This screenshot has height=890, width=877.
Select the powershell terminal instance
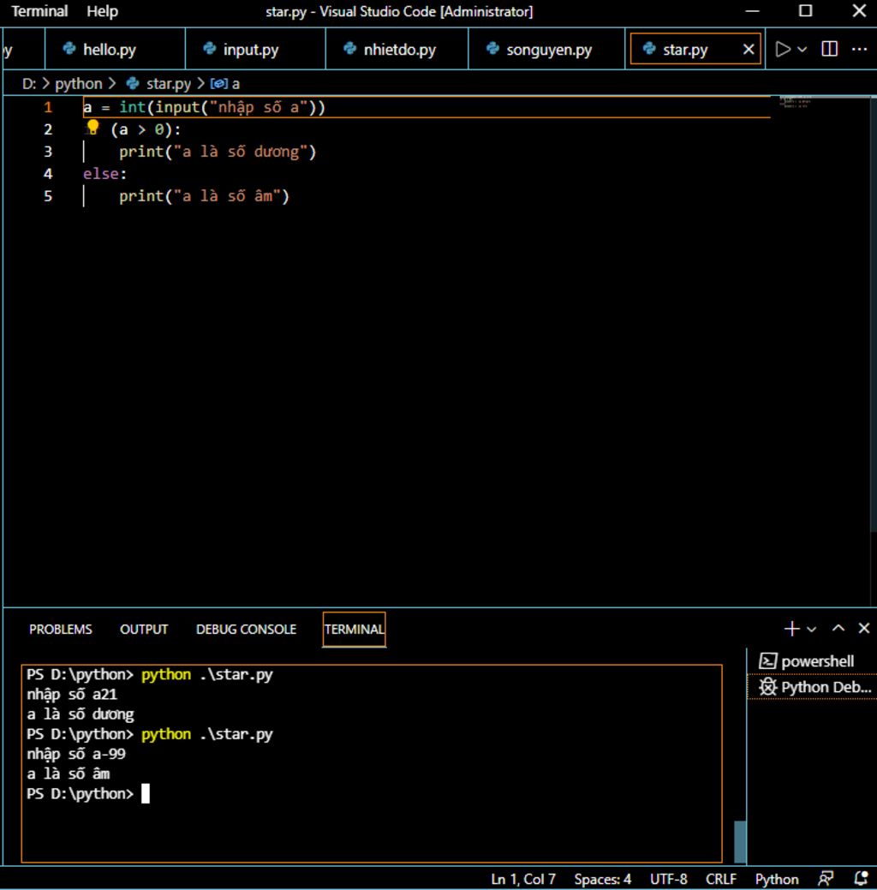(x=813, y=661)
